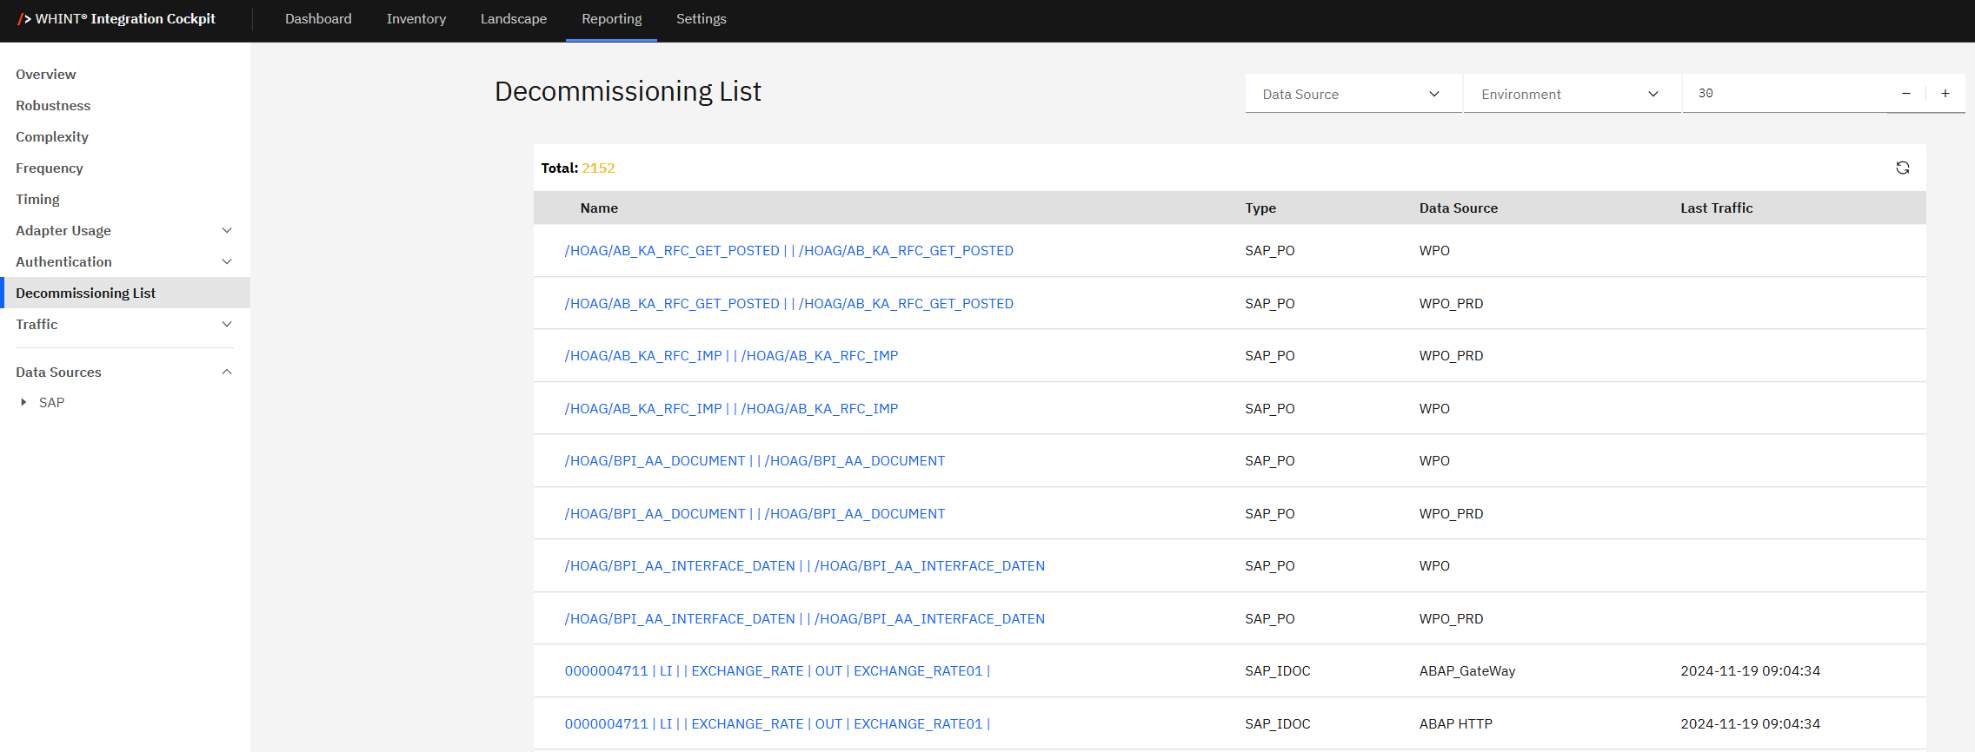Open the Data Source dropdown filter
Viewport: 1975px width, 752px height.
click(1351, 94)
